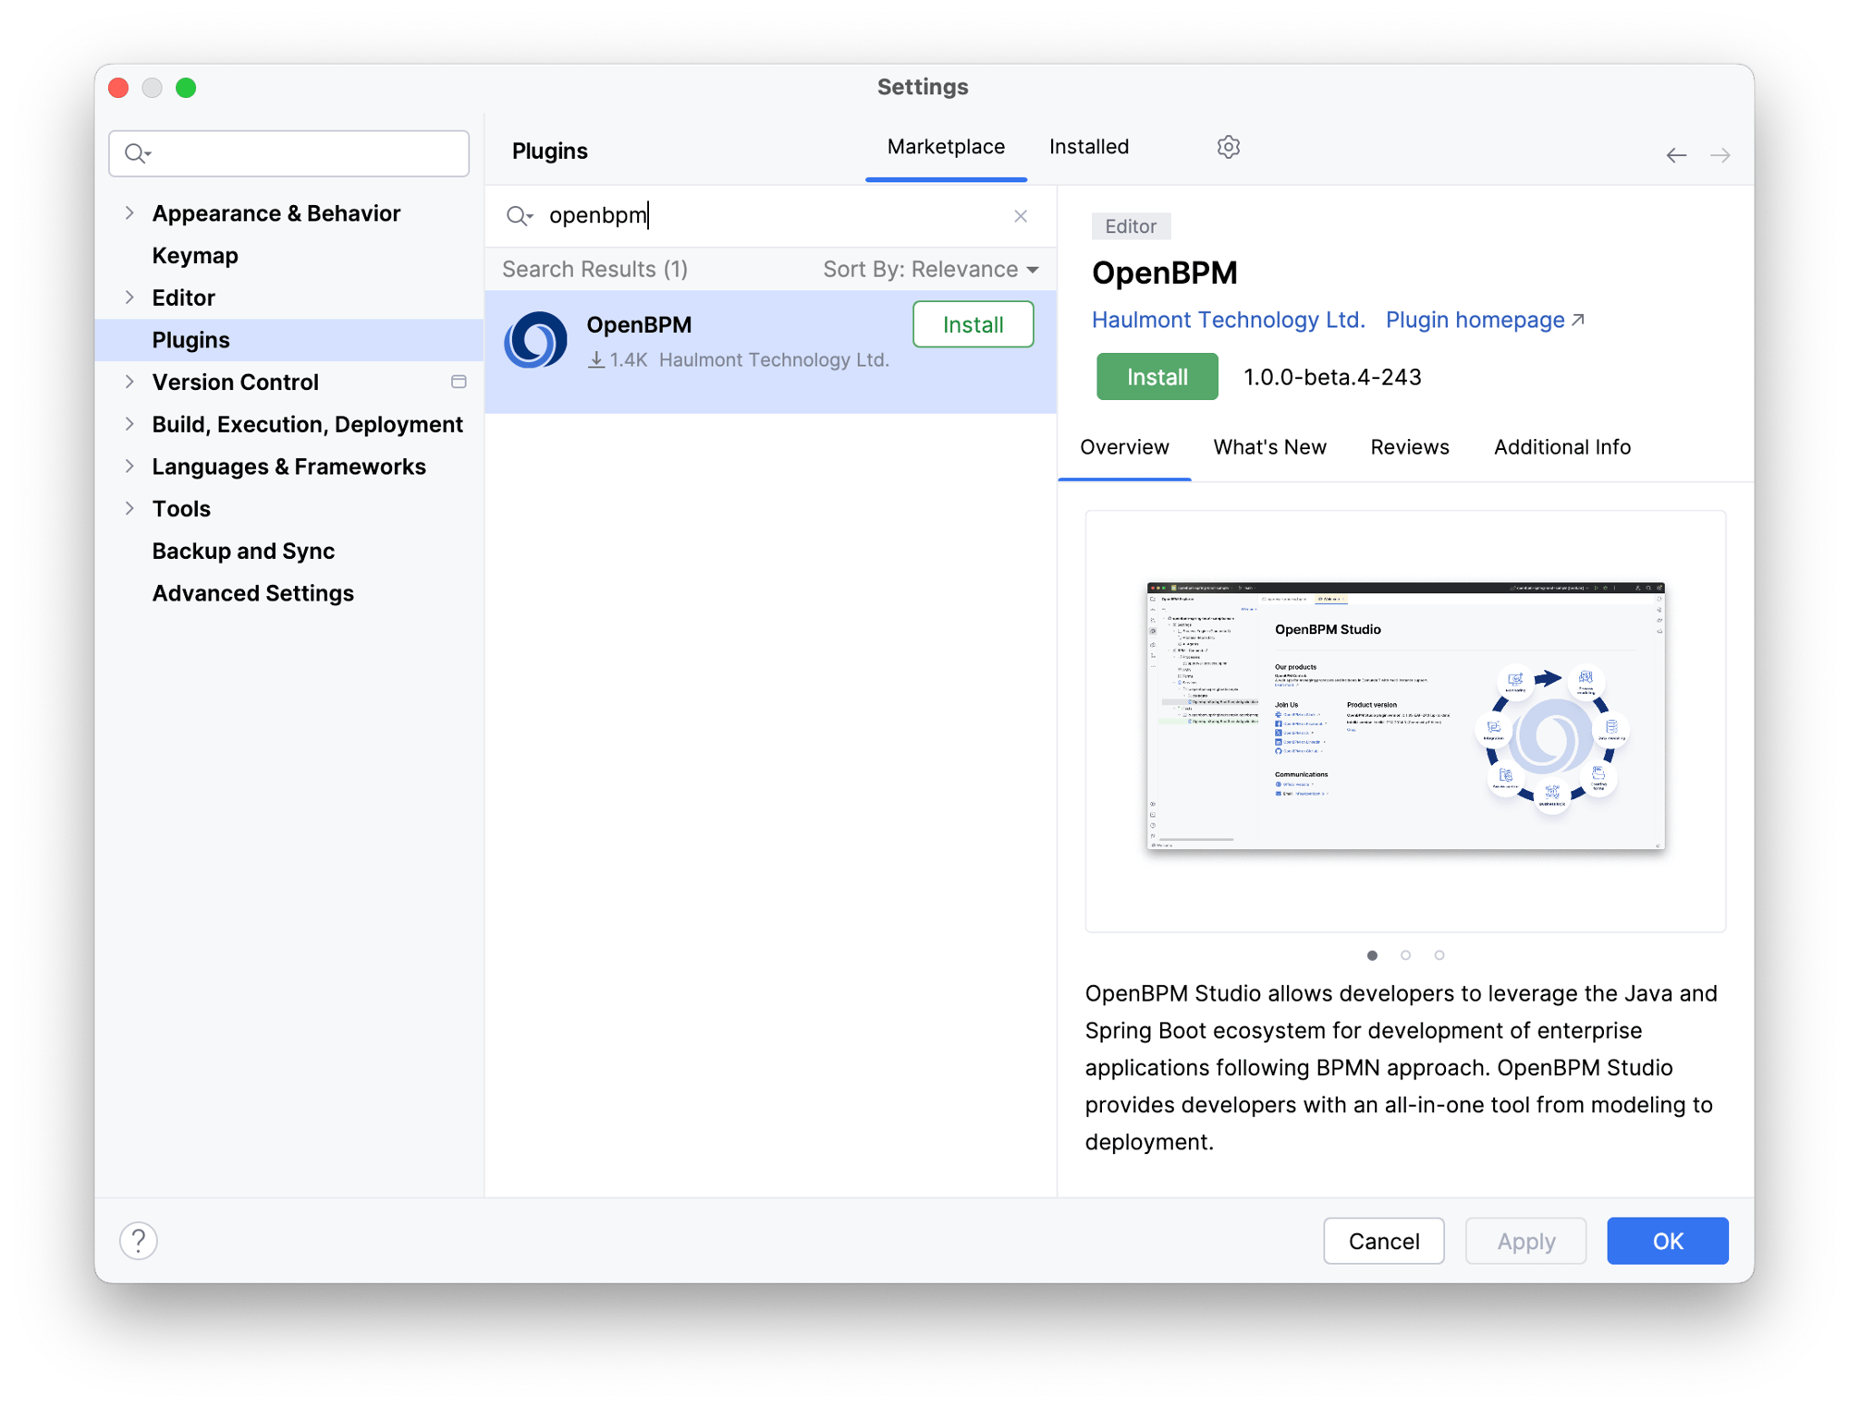This screenshot has width=1849, height=1408.
Task: Switch to the Installed tab
Action: click(x=1089, y=147)
